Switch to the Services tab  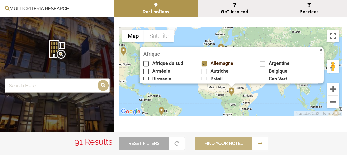point(309,9)
